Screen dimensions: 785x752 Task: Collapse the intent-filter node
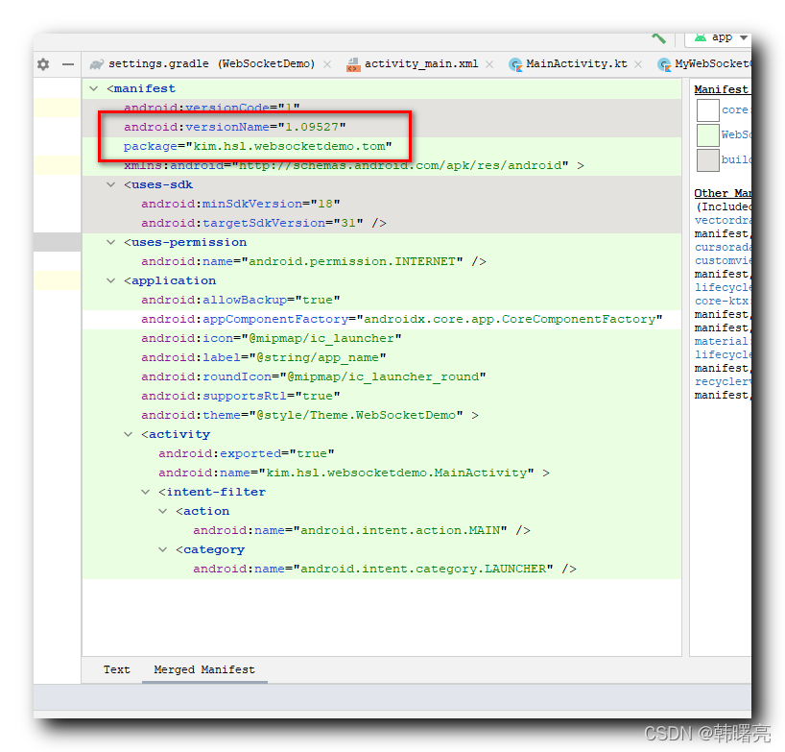click(x=146, y=492)
